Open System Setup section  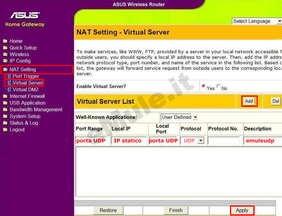pyautogui.click(x=25, y=116)
